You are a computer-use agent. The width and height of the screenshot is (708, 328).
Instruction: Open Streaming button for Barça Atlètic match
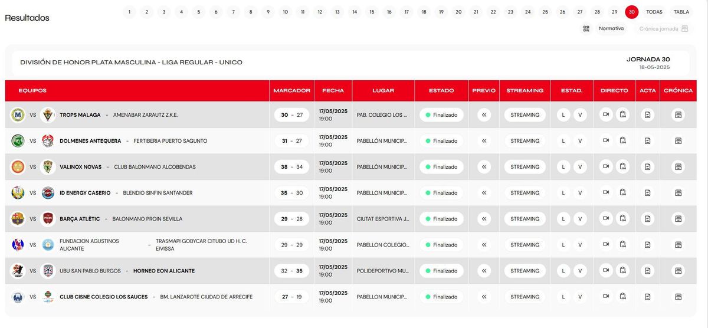[x=525, y=219]
